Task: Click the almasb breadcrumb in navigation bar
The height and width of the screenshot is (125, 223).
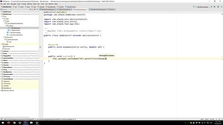Action: click(41, 7)
